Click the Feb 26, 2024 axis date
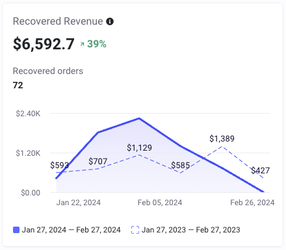Viewport: 286px width, 250px height. tap(252, 203)
